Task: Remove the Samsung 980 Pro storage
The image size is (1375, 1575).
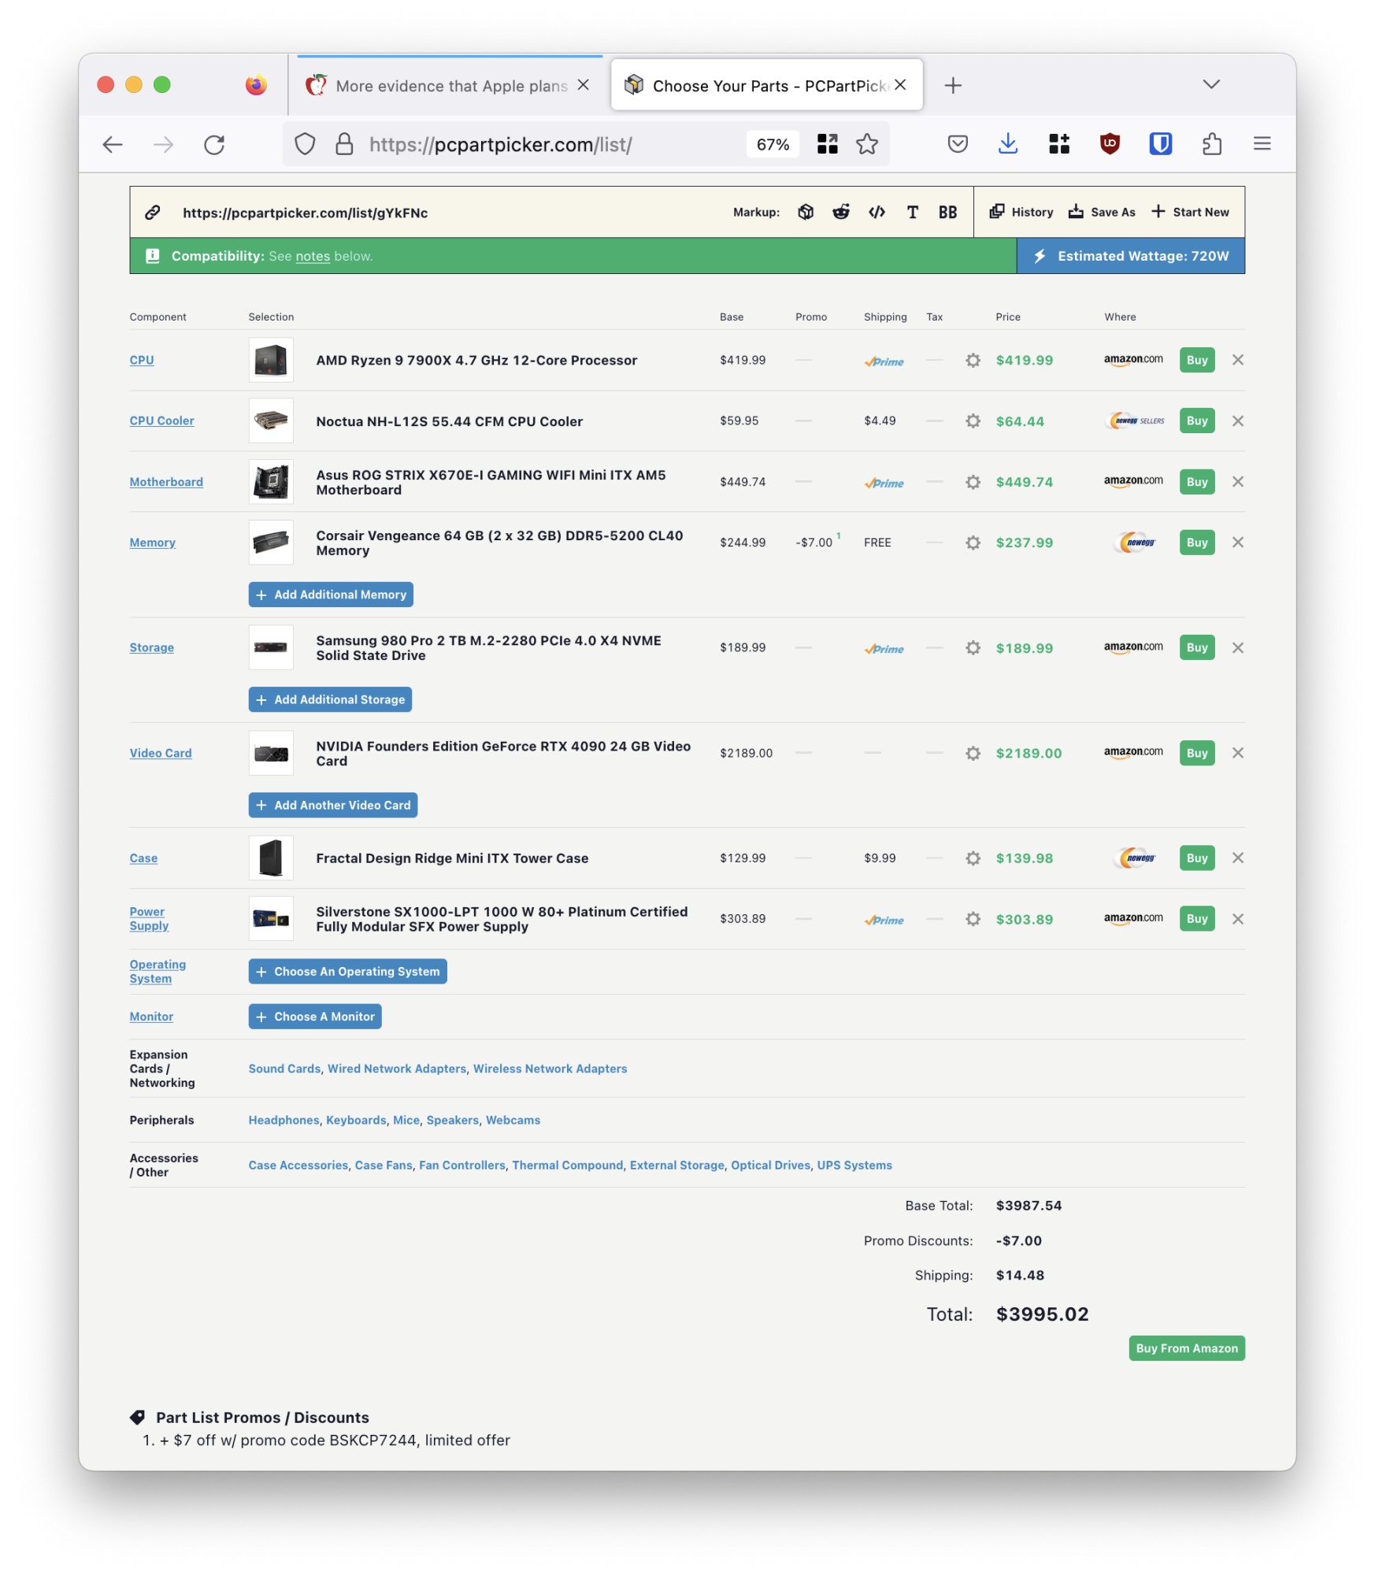Action: 1237,647
